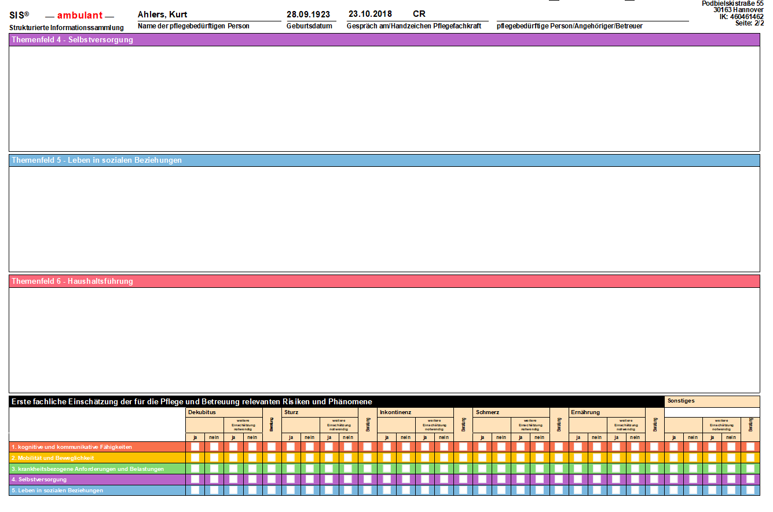Select Schmerz weitere Einschätzung 'nein' in Selbstversorgung row
773x512 pixels.
540,480
